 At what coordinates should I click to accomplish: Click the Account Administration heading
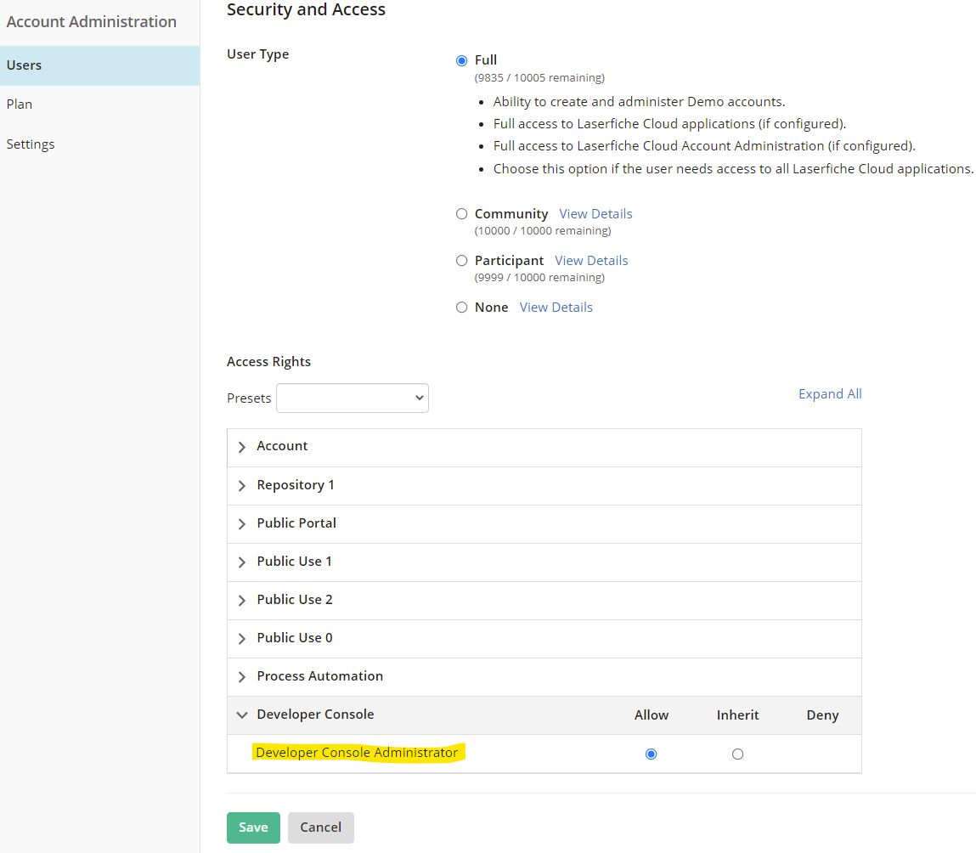[x=92, y=22]
